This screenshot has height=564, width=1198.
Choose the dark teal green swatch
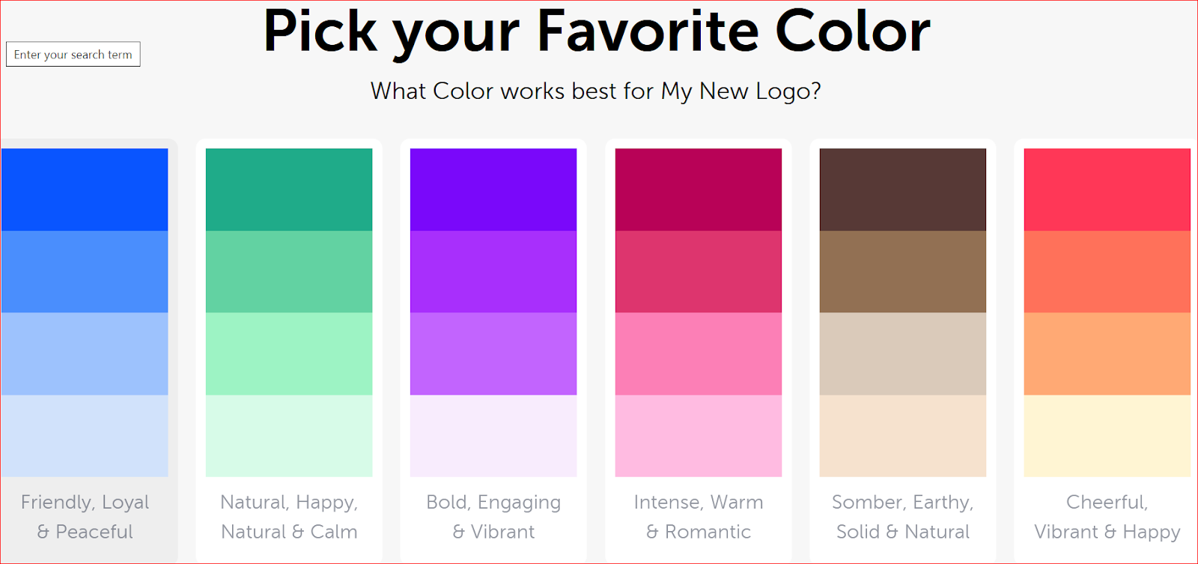(289, 189)
